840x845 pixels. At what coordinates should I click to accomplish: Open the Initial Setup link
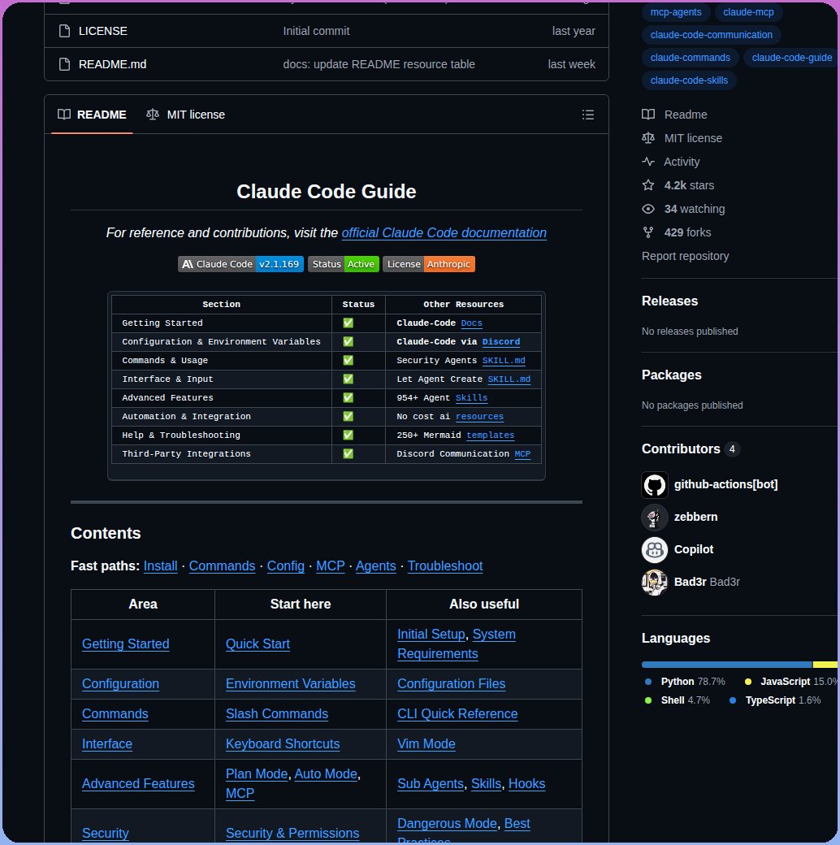[431, 635]
